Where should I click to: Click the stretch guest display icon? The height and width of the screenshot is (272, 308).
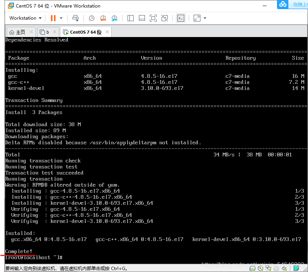[x=197, y=18]
